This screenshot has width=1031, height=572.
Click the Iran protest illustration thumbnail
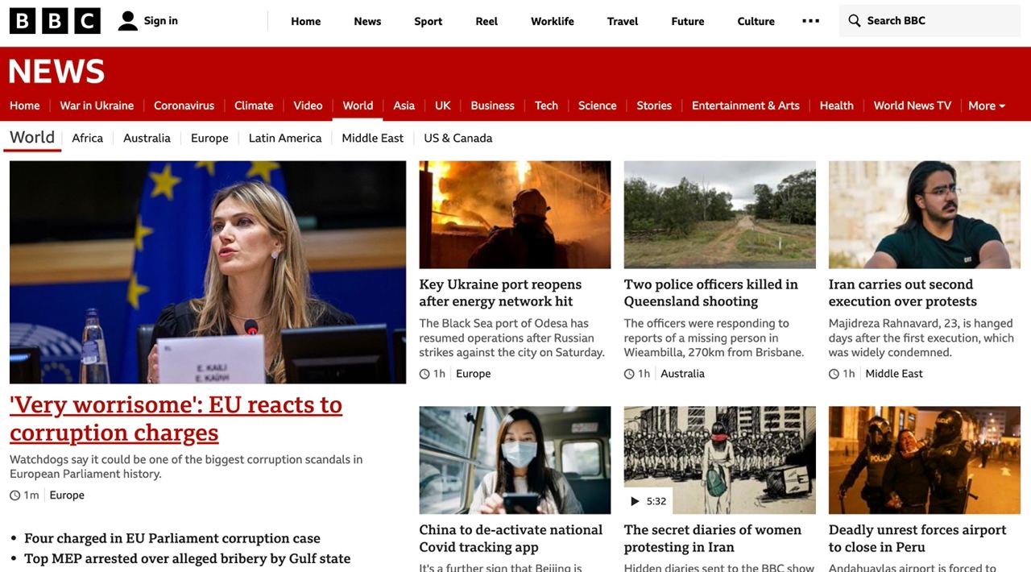point(719,460)
